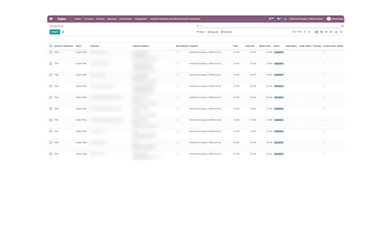Open the Orders menu
This screenshot has width=392, height=239.
[78, 19]
